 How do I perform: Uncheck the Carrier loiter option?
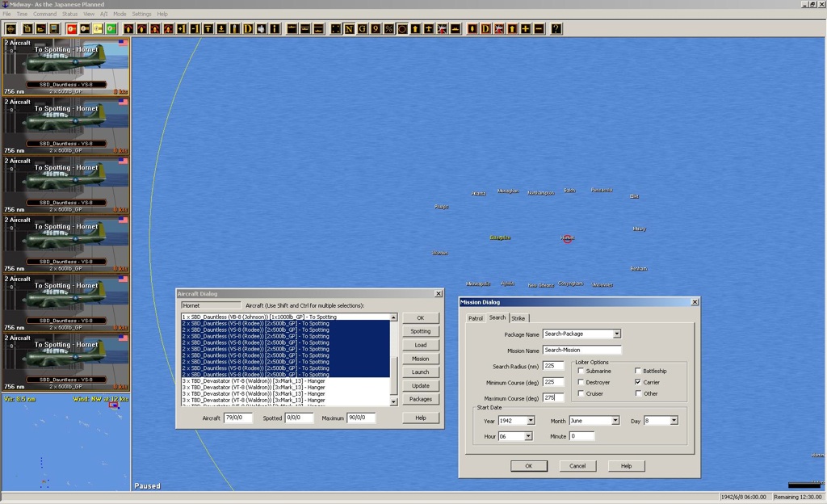point(638,382)
